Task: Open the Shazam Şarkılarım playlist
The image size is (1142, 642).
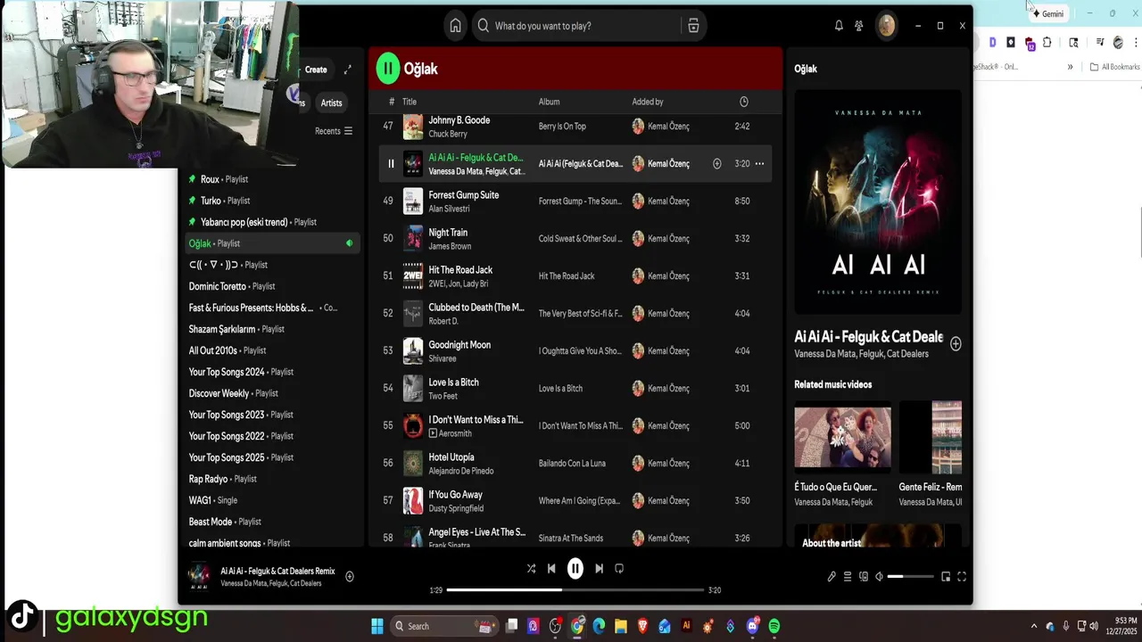Action: pyautogui.click(x=272, y=329)
